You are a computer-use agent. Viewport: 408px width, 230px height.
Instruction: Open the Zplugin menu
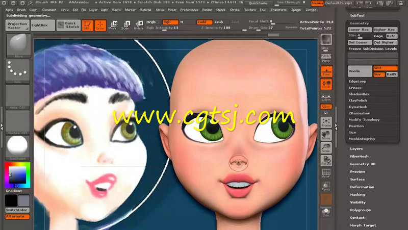(x=296, y=10)
